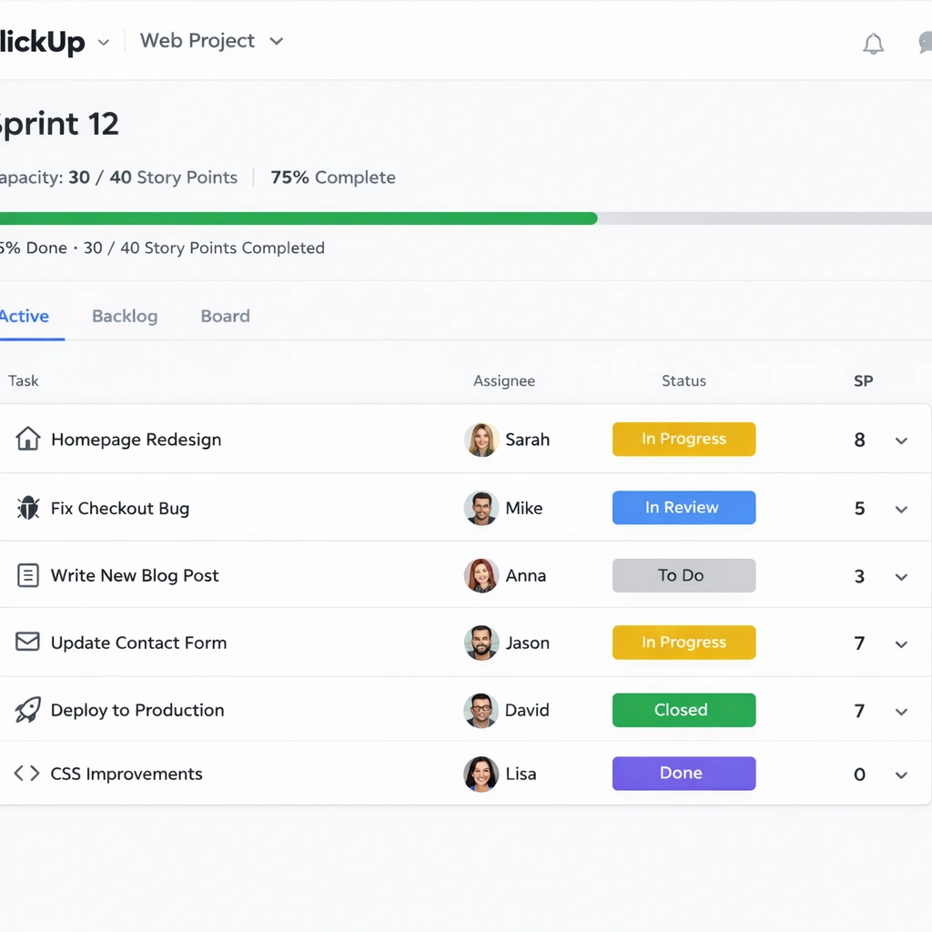Click Sarah's avatar in the assignee column

click(481, 440)
